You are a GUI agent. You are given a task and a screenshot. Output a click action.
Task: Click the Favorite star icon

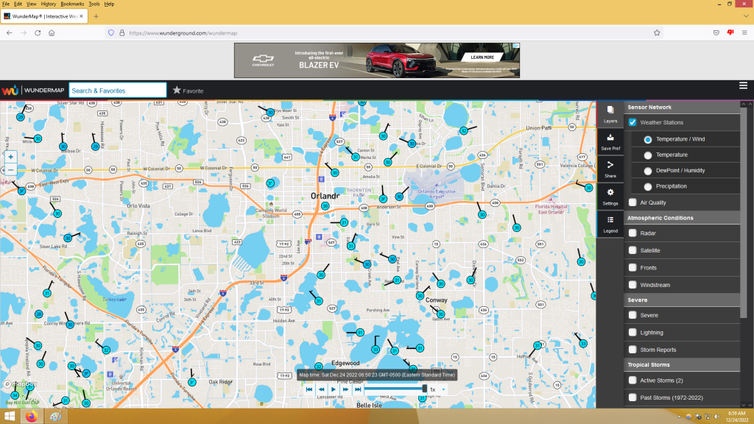click(177, 91)
